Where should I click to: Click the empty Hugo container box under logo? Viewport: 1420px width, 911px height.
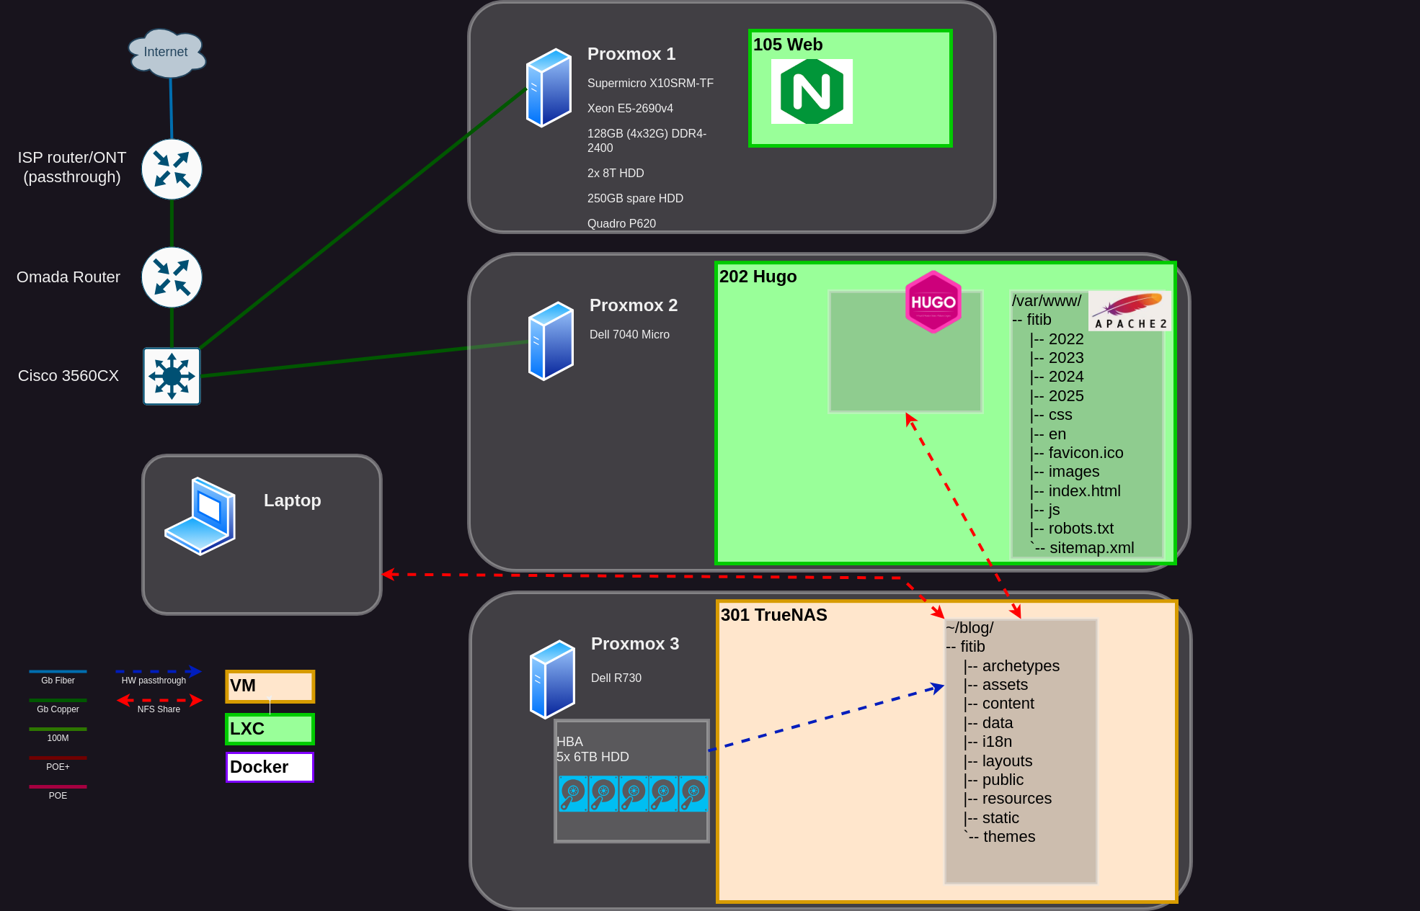click(x=906, y=351)
